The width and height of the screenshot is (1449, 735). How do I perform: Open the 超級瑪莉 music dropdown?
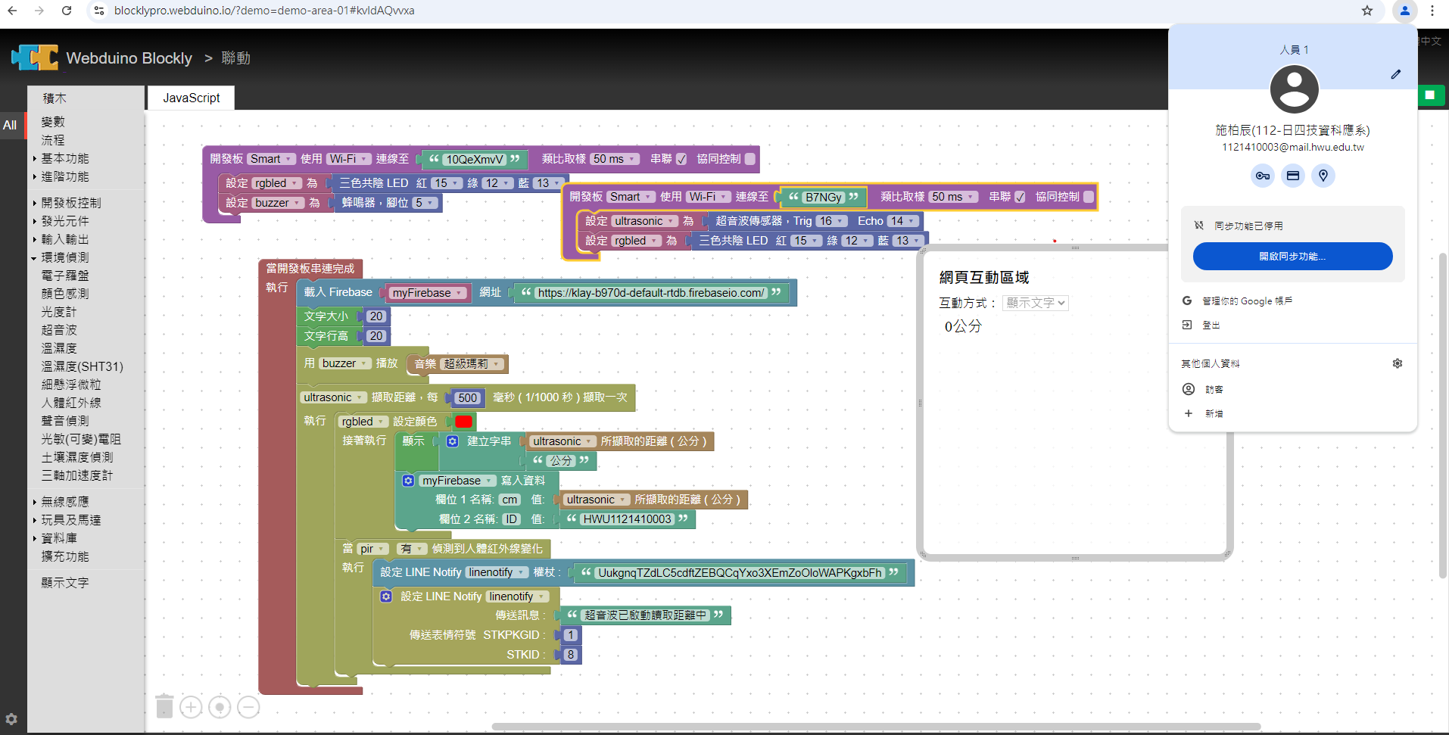click(x=472, y=364)
